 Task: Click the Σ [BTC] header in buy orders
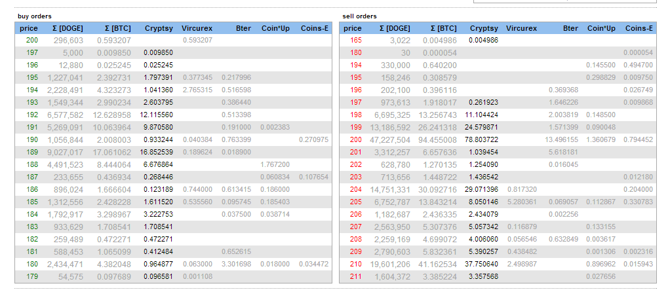pos(117,29)
